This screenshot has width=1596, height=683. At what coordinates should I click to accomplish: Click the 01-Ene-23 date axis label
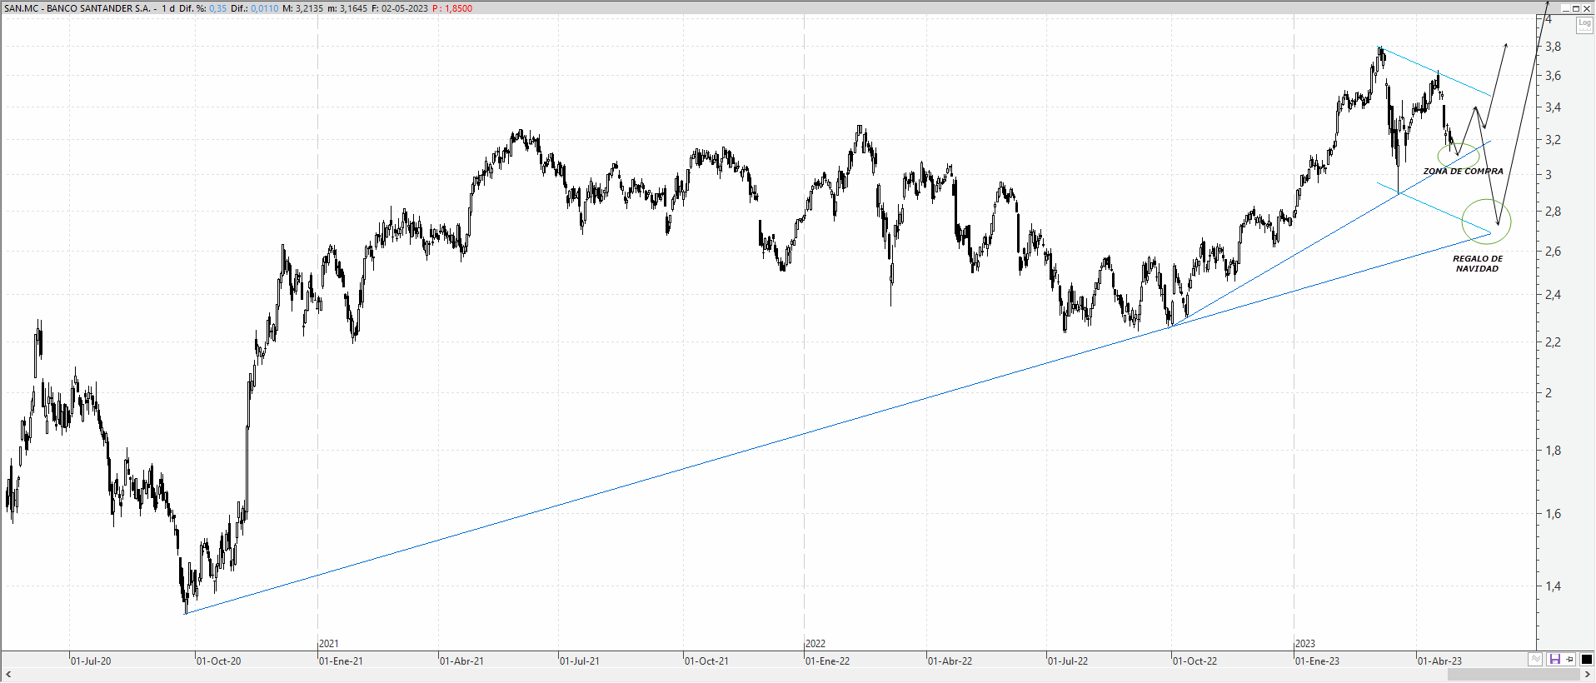click(x=1318, y=661)
